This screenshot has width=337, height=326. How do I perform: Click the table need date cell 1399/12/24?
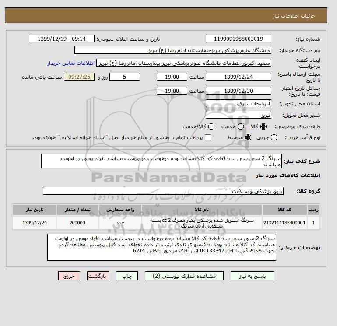pyautogui.click(x=35, y=223)
